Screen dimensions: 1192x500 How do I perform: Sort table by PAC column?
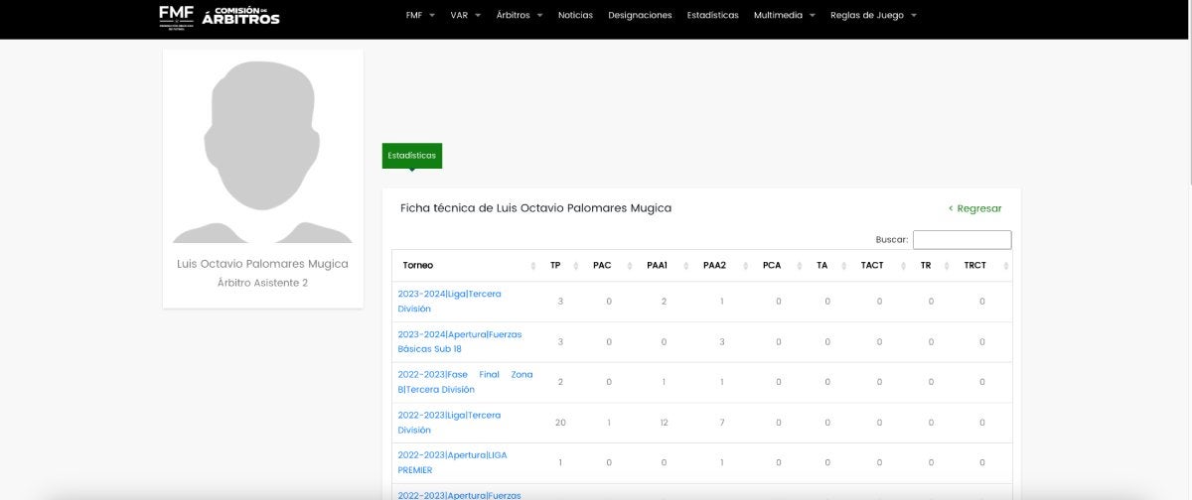(602, 265)
